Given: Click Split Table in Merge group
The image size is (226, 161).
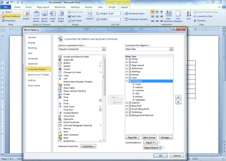Looking at the screenshot, I should pyautogui.click(x=75, y=21).
